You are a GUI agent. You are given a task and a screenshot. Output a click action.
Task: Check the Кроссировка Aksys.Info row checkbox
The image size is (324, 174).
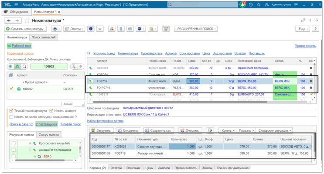[x=14, y=143]
